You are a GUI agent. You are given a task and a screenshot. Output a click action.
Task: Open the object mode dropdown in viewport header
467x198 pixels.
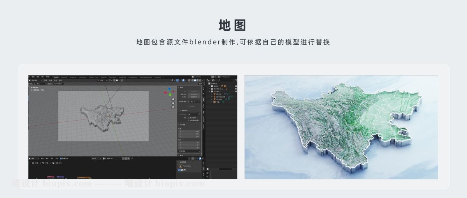click(x=35, y=81)
